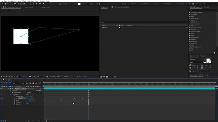The image size is (218, 122).
Task: Choose the Standard workspace
Action: 134,4
